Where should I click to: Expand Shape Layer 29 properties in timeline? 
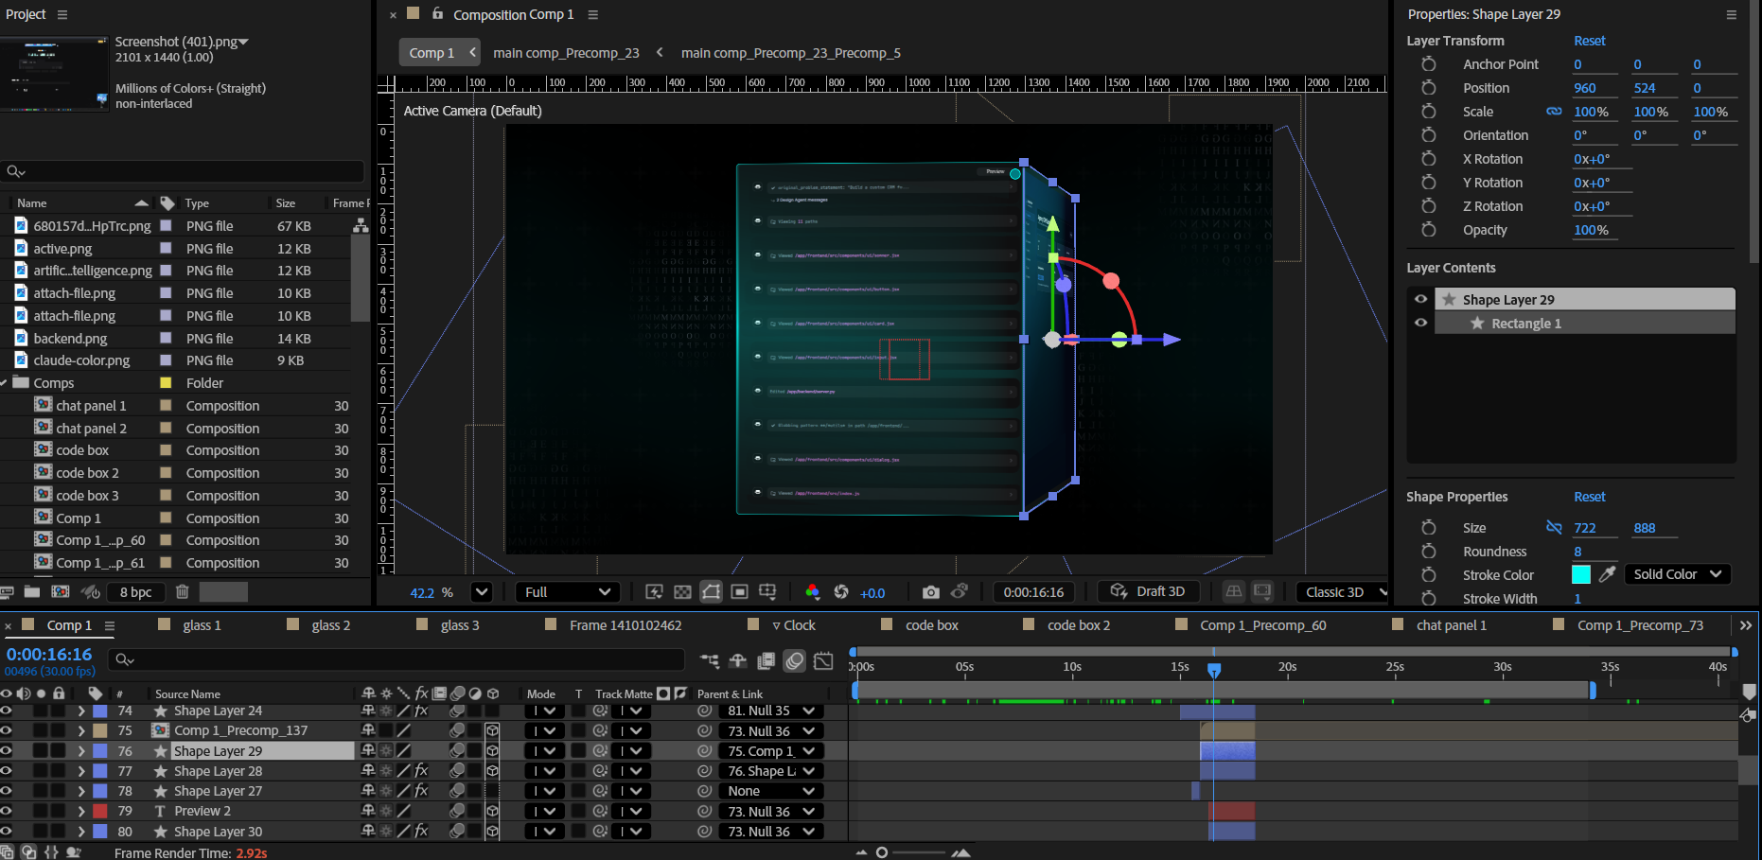coord(81,751)
